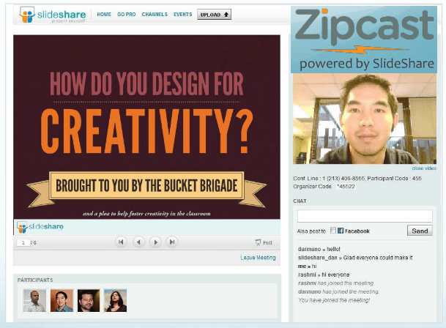Click the SlideShare logo below the slide
Image resolution: width=446 pixels, height=328 pixels.
40,227
